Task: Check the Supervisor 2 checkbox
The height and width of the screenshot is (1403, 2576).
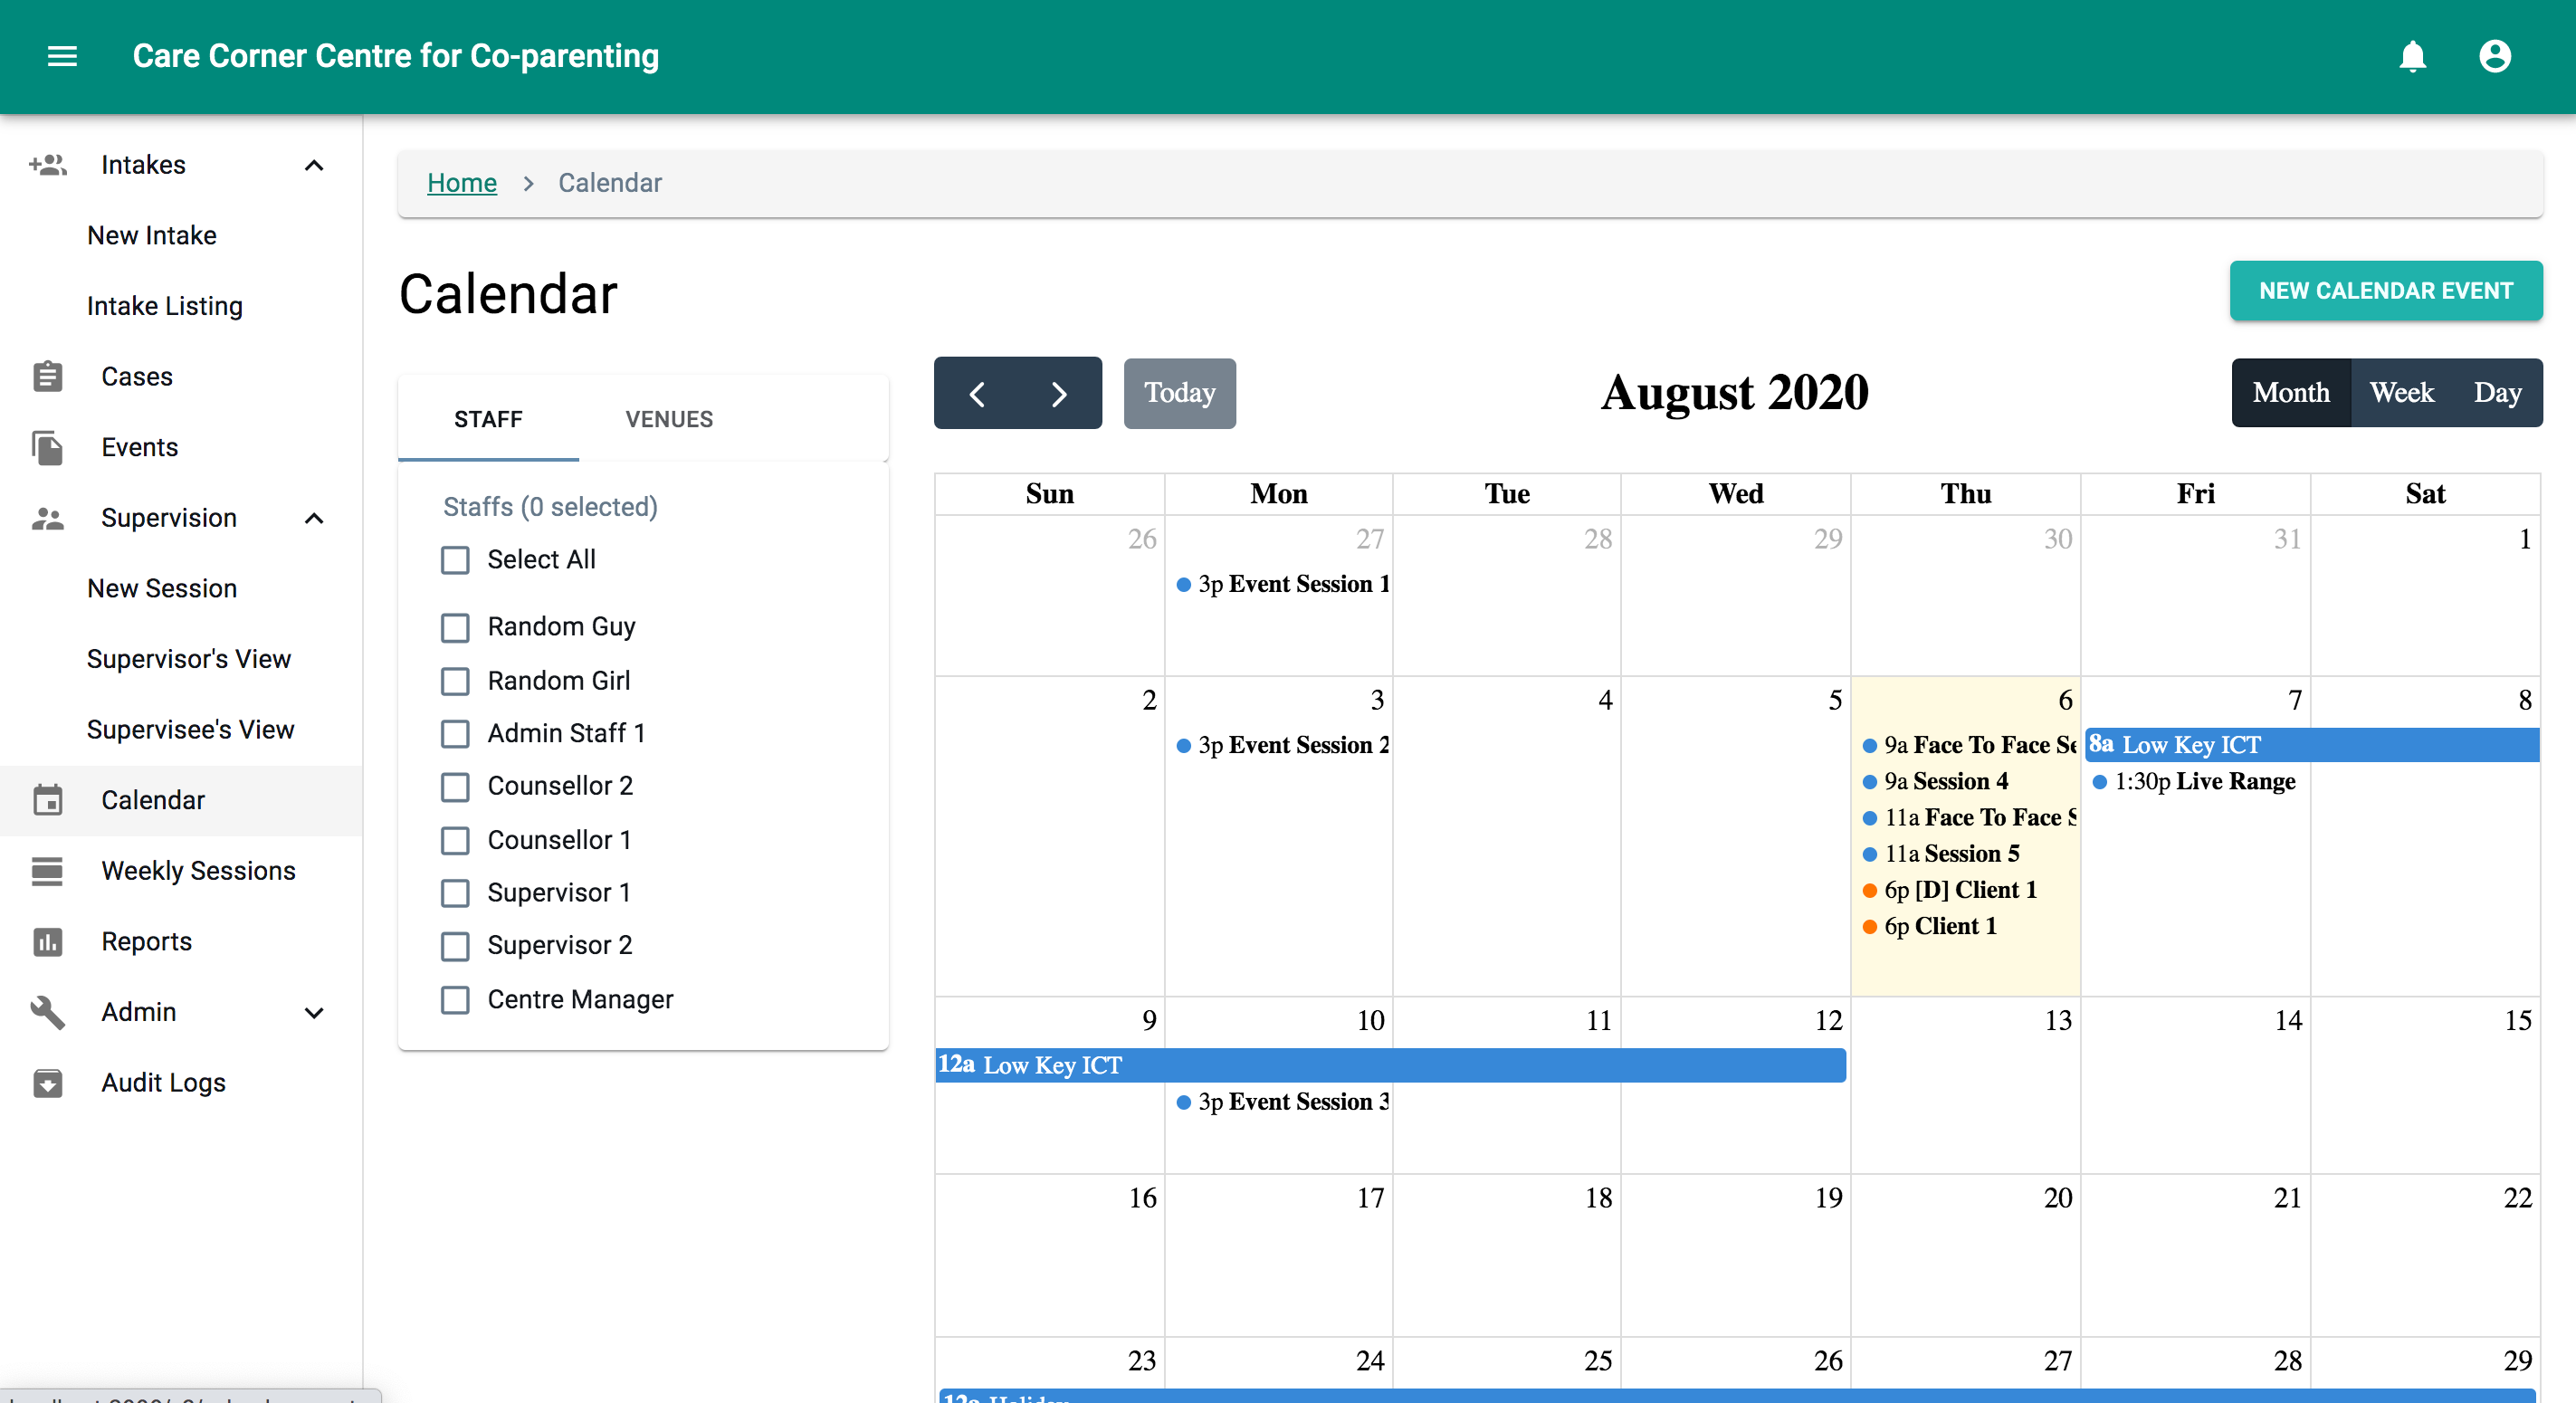Action: click(x=455, y=946)
